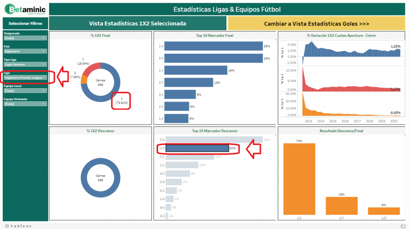409x229 pixels.
Task: Toggle full screen icon at bottom right
Action: click(403, 226)
